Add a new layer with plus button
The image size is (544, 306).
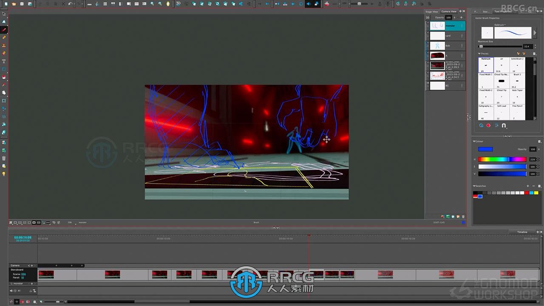(461, 17)
